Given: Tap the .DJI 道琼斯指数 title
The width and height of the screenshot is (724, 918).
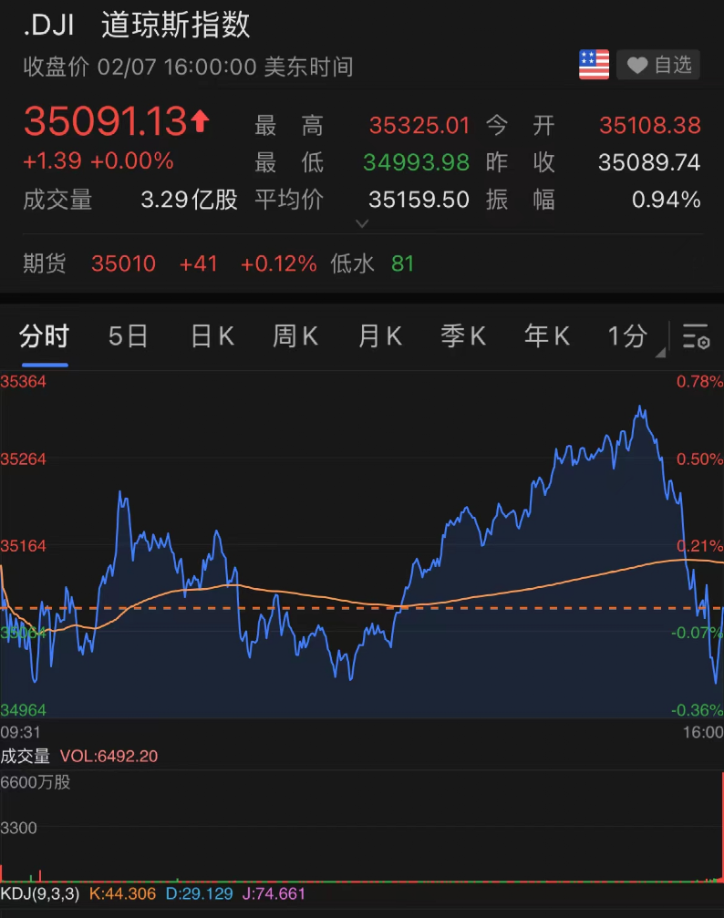Looking at the screenshot, I should pyautogui.click(x=137, y=26).
